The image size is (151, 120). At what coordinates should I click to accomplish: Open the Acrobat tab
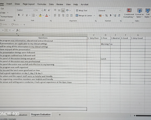click(85, 5)
